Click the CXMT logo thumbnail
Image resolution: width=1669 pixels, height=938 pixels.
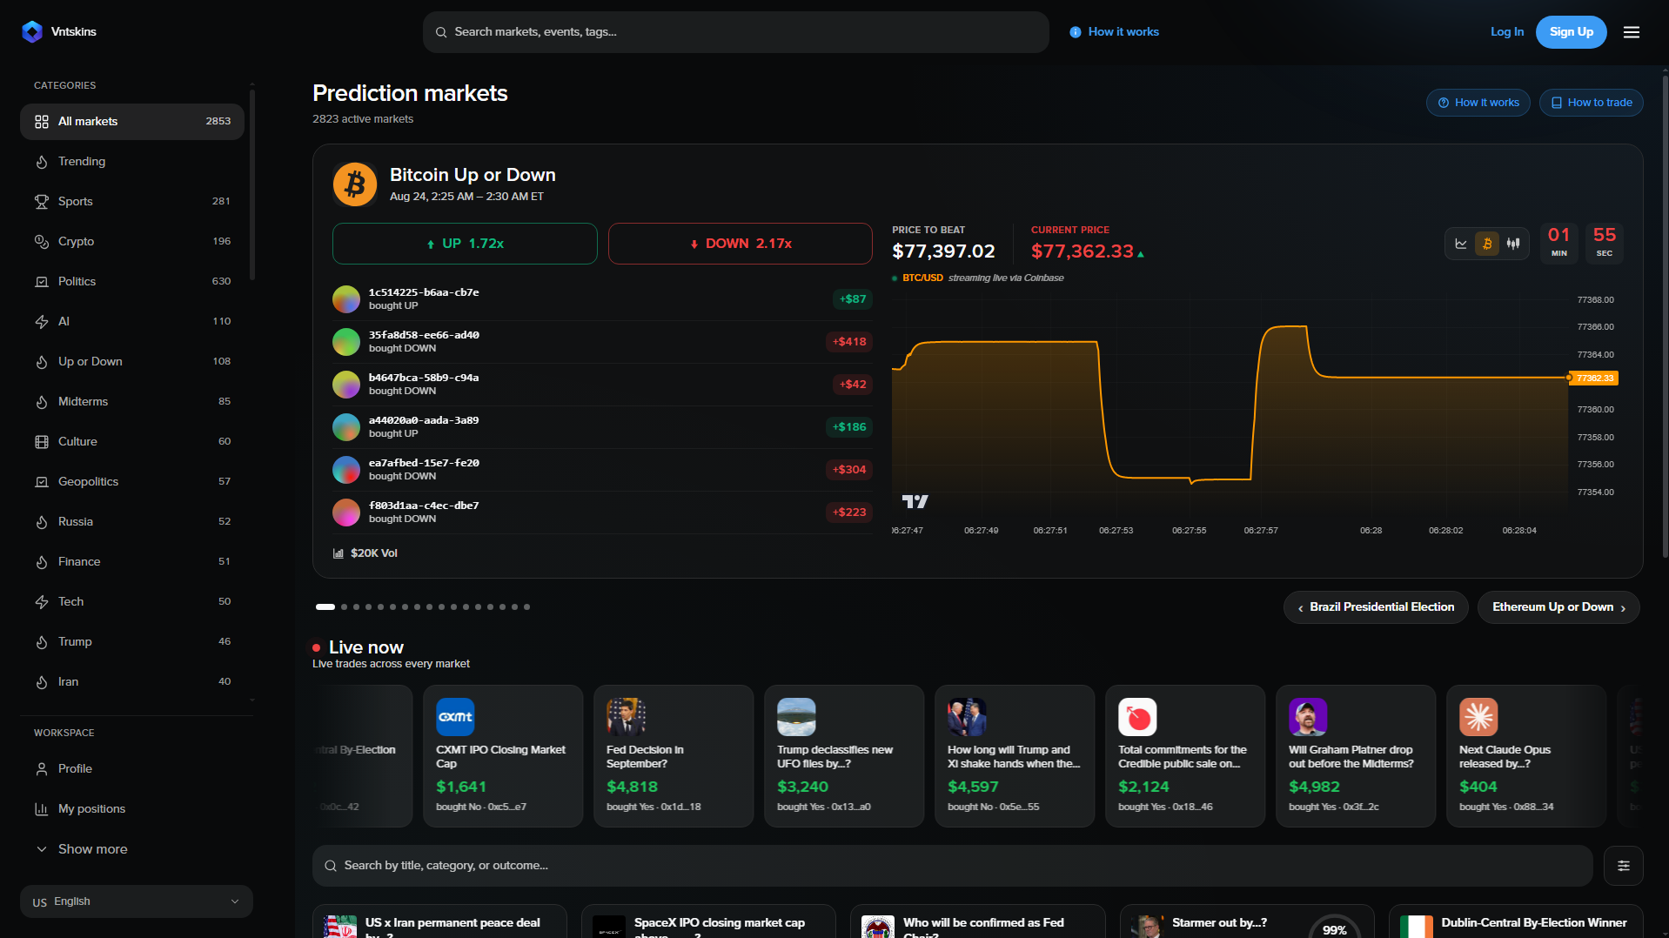(455, 717)
